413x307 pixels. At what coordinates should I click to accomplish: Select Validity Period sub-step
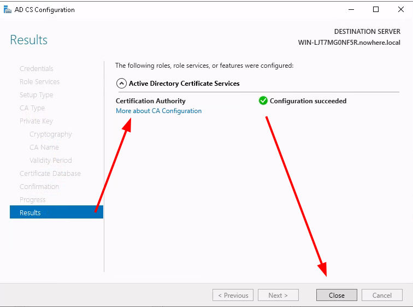(51, 161)
